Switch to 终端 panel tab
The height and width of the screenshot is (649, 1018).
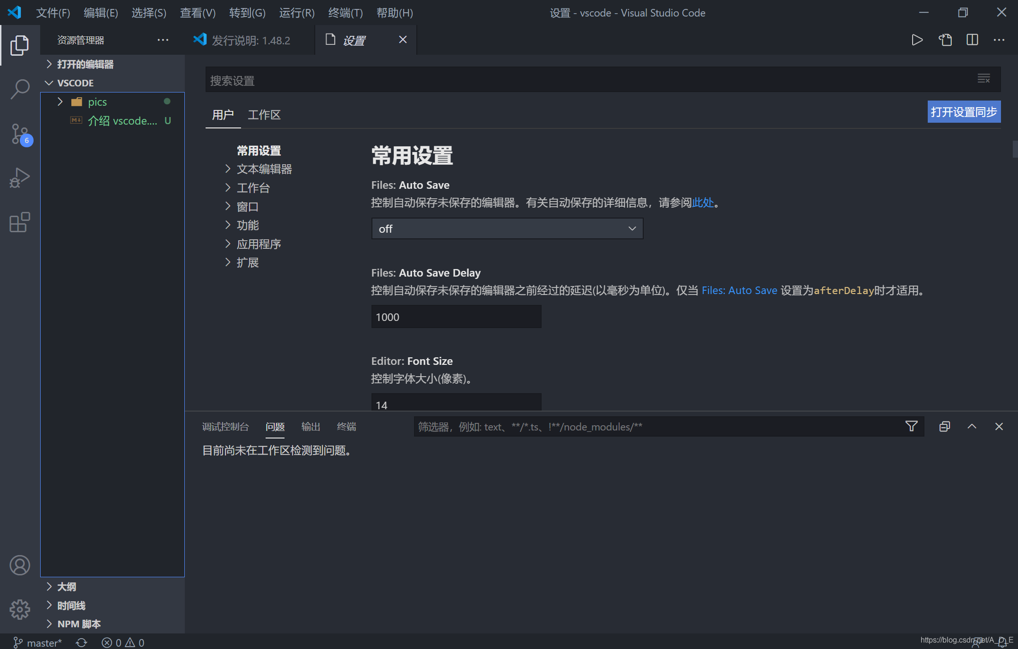[346, 427]
